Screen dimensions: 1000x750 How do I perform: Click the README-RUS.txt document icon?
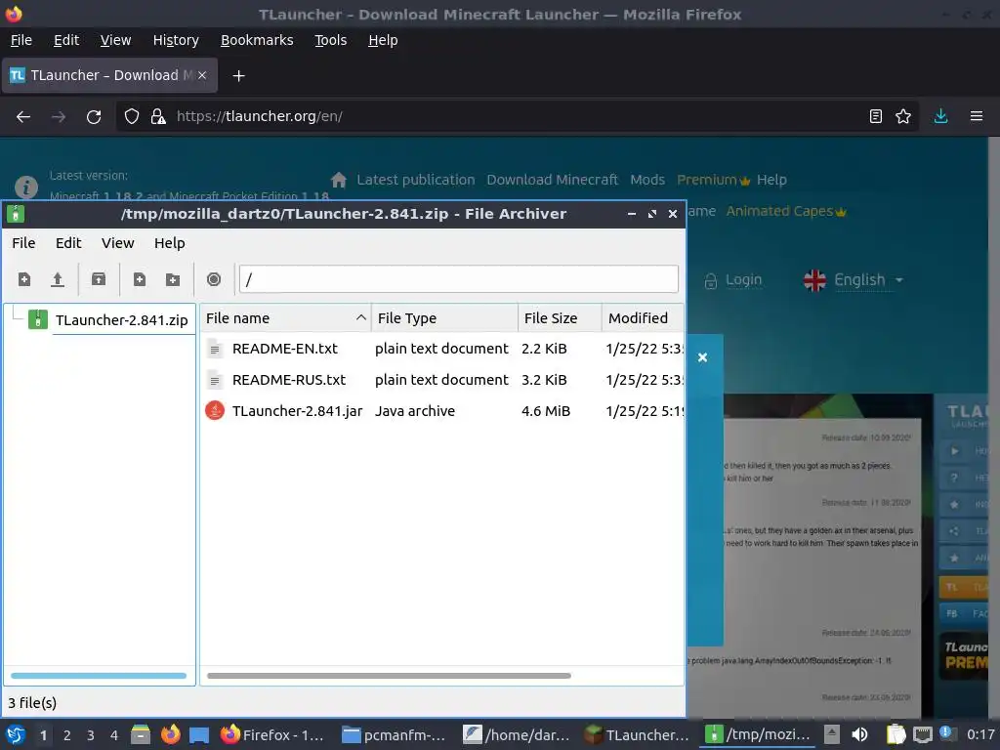215,380
